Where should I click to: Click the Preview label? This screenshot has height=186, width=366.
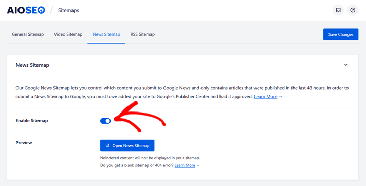pyautogui.click(x=24, y=143)
